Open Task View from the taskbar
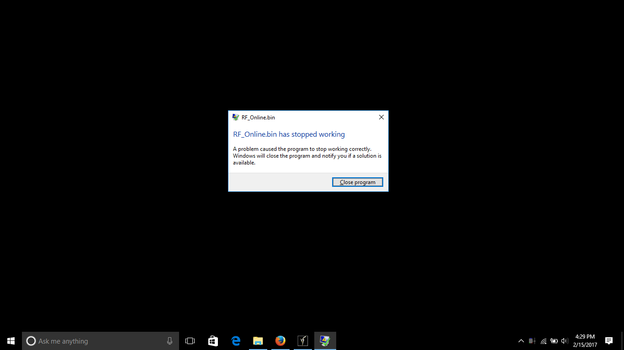This screenshot has height=350, width=624. pyautogui.click(x=190, y=341)
